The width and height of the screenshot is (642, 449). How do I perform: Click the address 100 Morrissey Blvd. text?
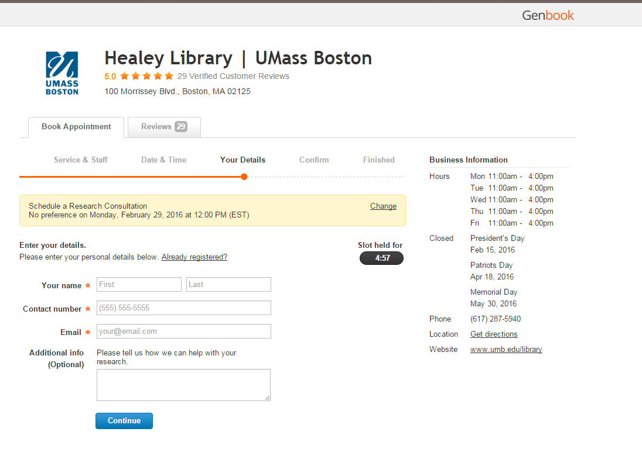[x=177, y=91]
